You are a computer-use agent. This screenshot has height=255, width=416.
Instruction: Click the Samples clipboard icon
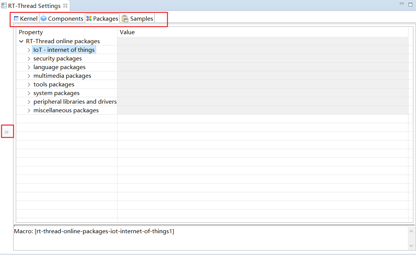(x=125, y=18)
